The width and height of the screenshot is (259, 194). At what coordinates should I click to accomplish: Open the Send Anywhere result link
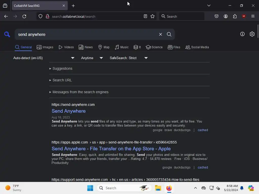click(69, 111)
